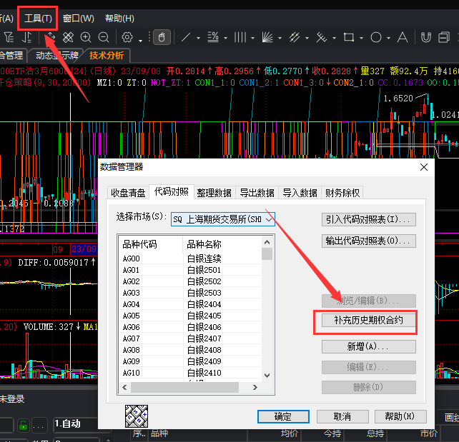Select the parallel channel lines tool
This screenshot has height=442, width=459.
click(x=295, y=37)
